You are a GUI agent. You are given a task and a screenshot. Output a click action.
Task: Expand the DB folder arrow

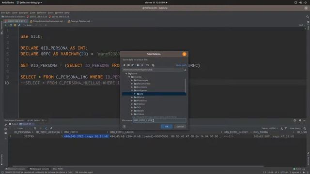click(x=135, y=94)
